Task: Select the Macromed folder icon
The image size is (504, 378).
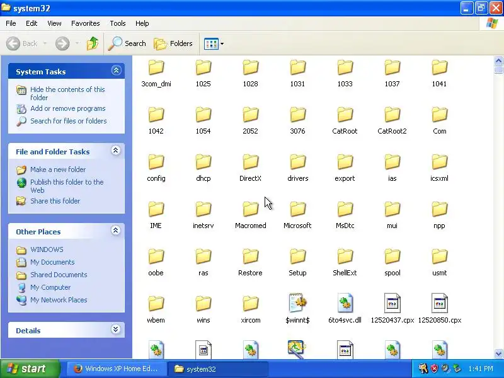Action: coord(251,209)
